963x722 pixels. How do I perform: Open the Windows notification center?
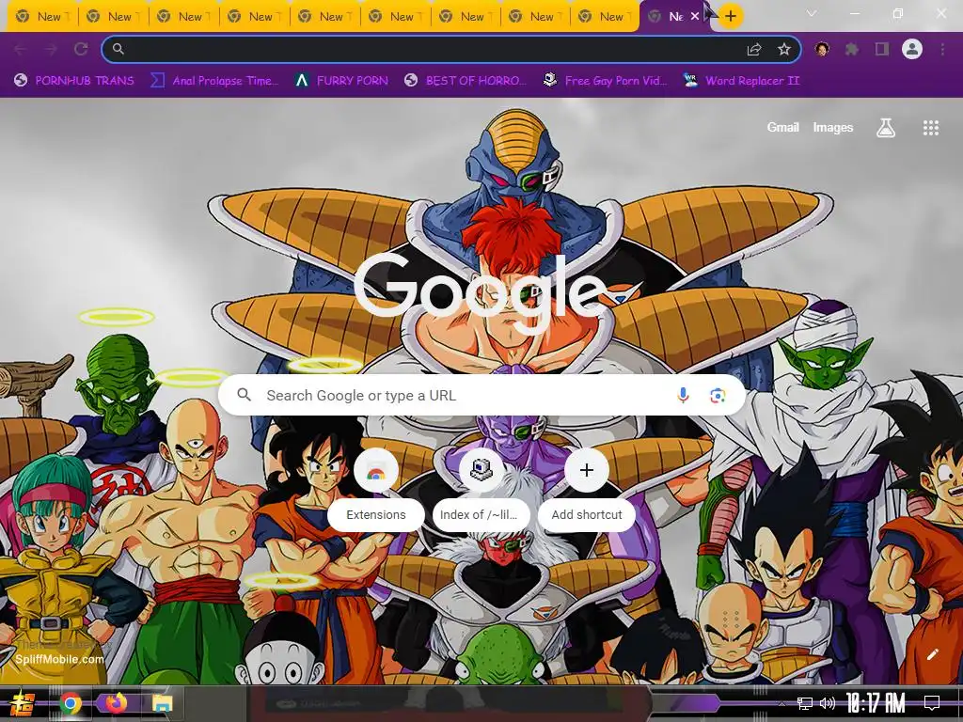[x=932, y=703]
